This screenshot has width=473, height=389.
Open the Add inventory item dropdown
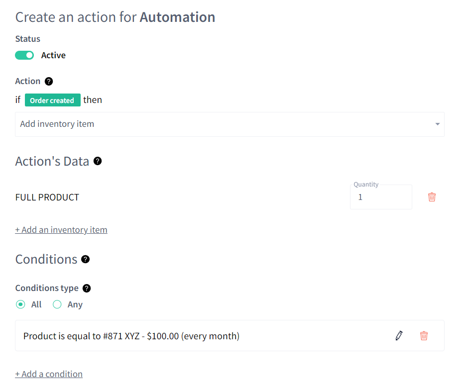click(x=230, y=124)
